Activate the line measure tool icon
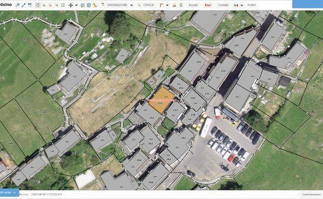Screen dimensions: 323x199 click(x=24, y=5)
